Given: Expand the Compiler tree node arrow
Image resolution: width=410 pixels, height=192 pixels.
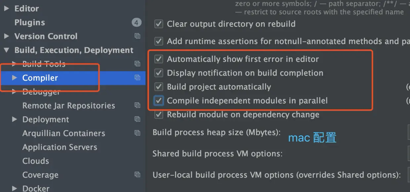Looking at the screenshot, I should click(x=14, y=78).
